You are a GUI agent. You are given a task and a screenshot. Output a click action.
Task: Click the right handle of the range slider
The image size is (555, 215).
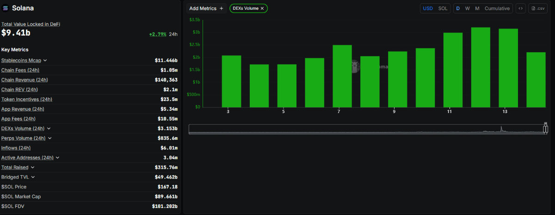pyautogui.click(x=545, y=129)
